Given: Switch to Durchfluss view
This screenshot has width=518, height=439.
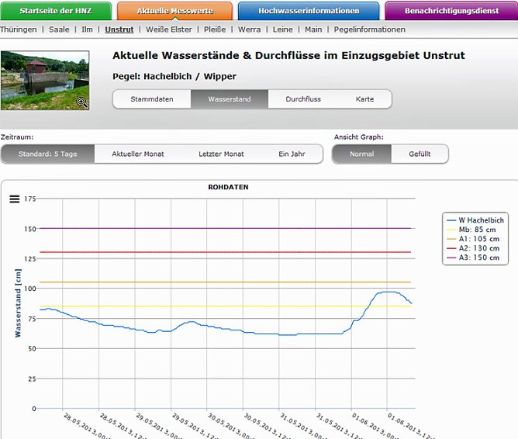Looking at the screenshot, I should pyautogui.click(x=303, y=99).
